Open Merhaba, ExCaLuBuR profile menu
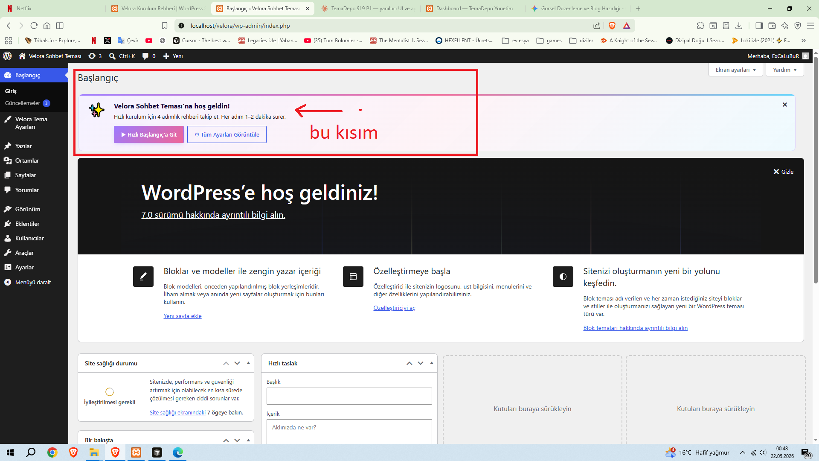This screenshot has width=819, height=461. (x=778, y=56)
